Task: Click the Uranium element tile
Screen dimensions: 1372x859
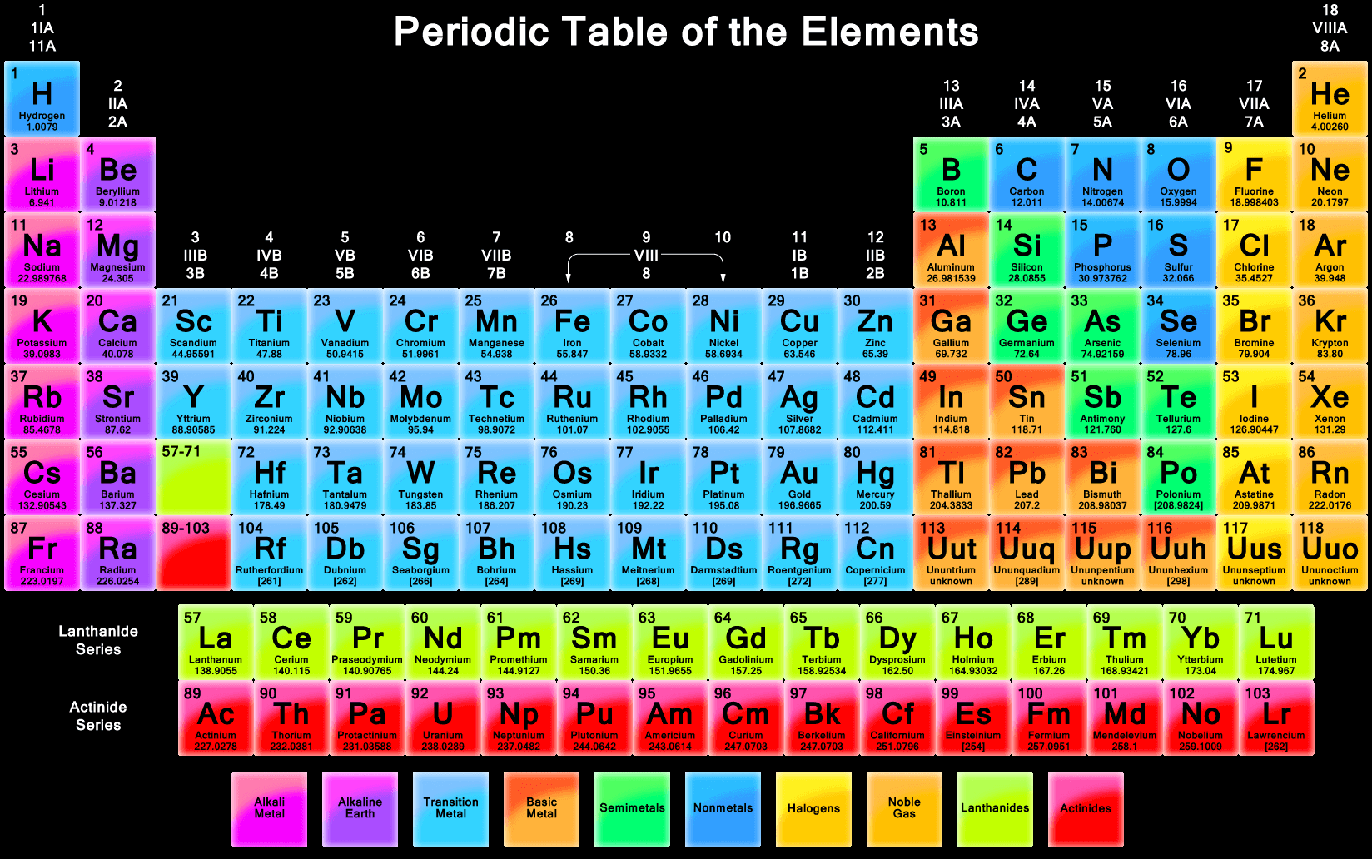Action: coord(443,718)
